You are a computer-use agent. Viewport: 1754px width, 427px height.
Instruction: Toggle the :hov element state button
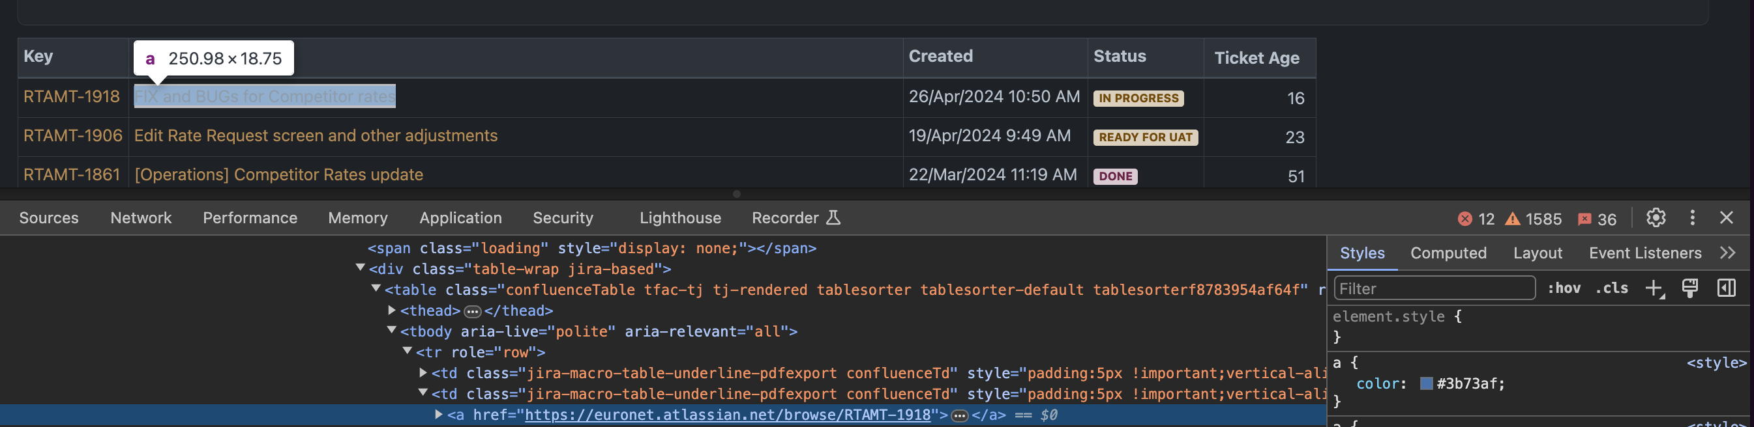pos(1564,288)
